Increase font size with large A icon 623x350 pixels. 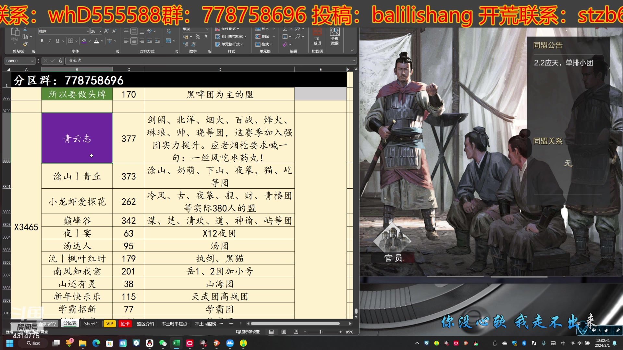tap(106, 31)
